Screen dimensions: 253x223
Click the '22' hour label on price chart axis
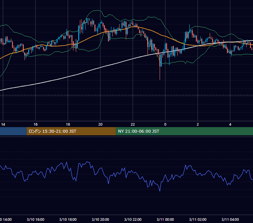coord(132,125)
